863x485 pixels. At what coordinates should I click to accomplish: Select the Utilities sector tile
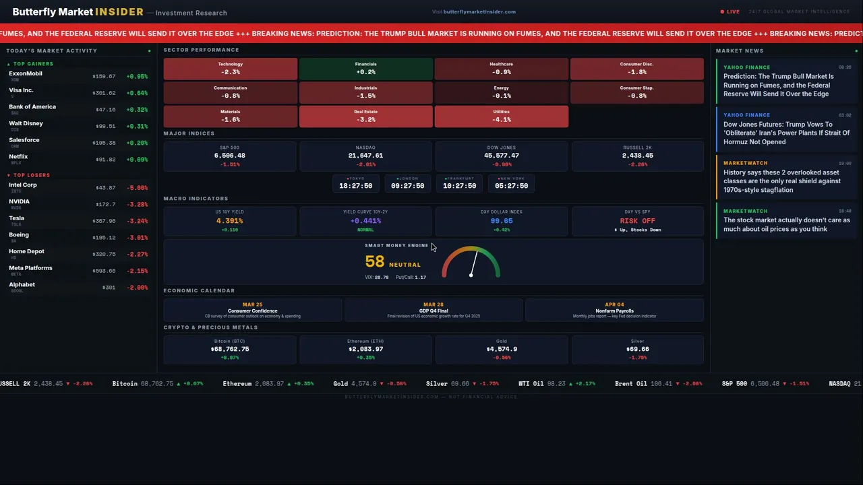[501, 116]
